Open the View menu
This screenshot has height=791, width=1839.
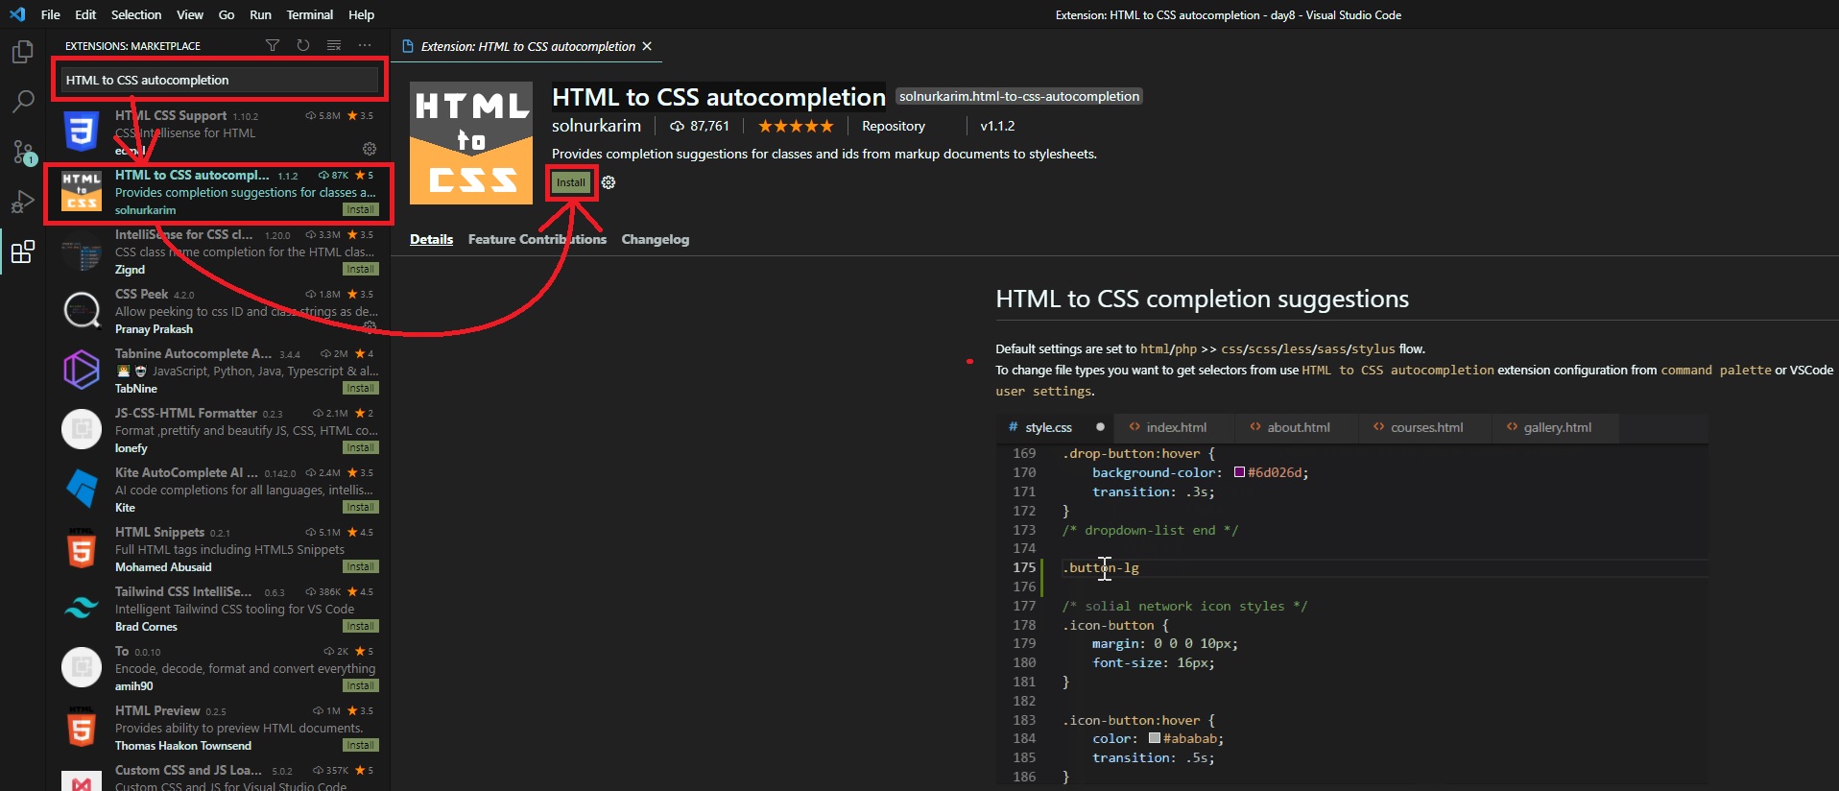pyautogui.click(x=190, y=14)
